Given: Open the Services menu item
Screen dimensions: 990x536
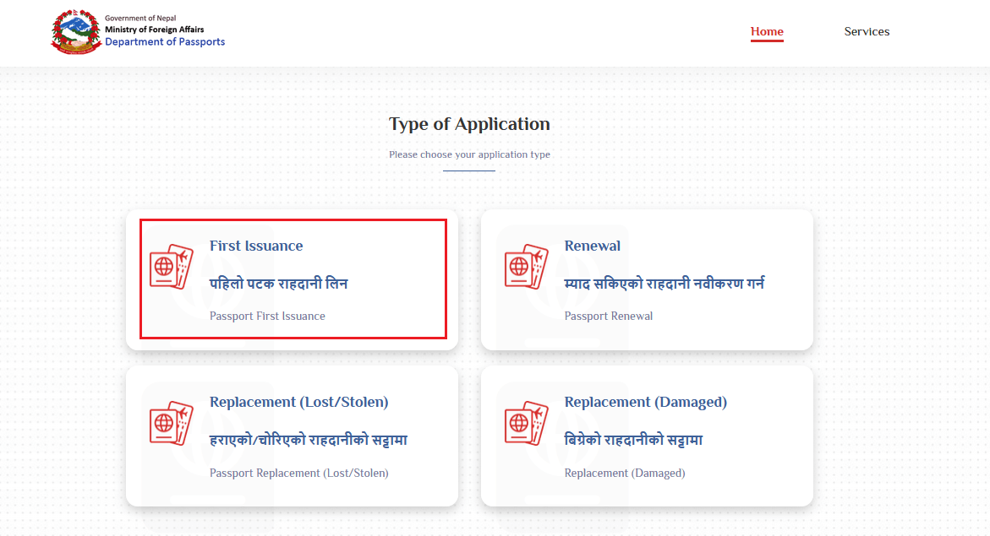Looking at the screenshot, I should click(867, 32).
